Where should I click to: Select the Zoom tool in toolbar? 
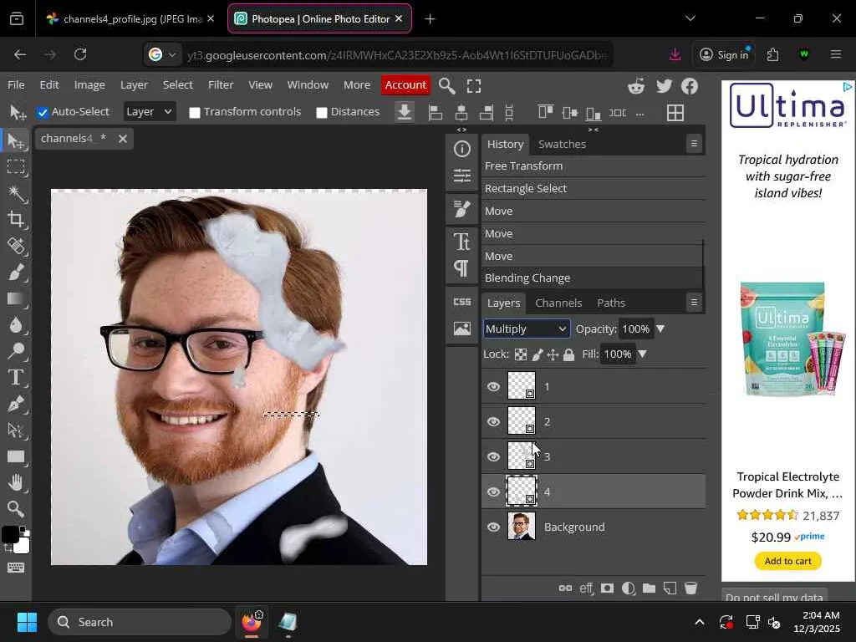point(15,508)
